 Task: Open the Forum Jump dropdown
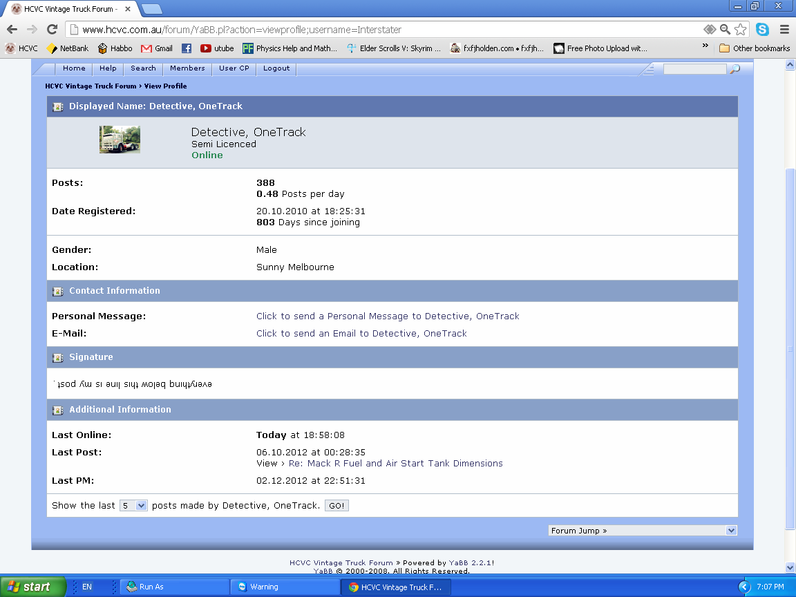tap(643, 531)
